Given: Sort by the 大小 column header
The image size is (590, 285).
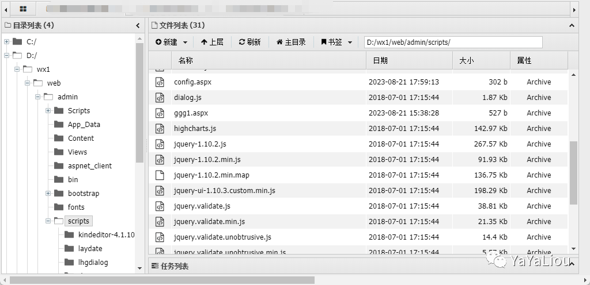Looking at the screenshot, I should [481, 60].
